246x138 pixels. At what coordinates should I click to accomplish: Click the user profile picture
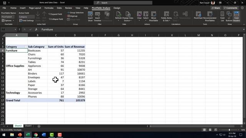(213, 3)
